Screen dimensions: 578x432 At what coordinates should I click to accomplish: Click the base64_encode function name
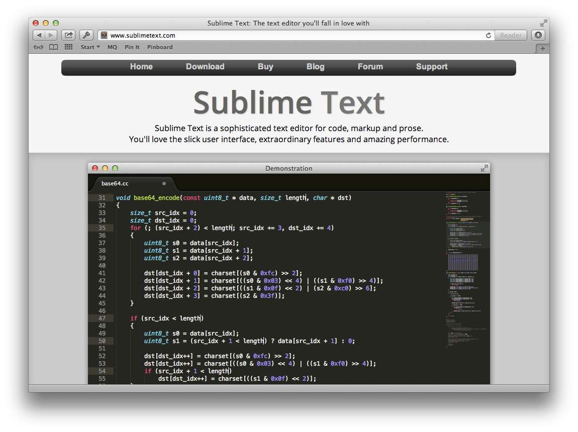click(157, 198)
